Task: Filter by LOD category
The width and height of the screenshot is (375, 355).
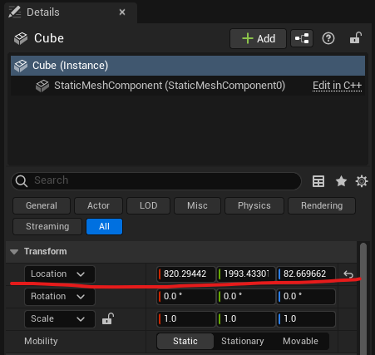Action: tap(148, 205)
